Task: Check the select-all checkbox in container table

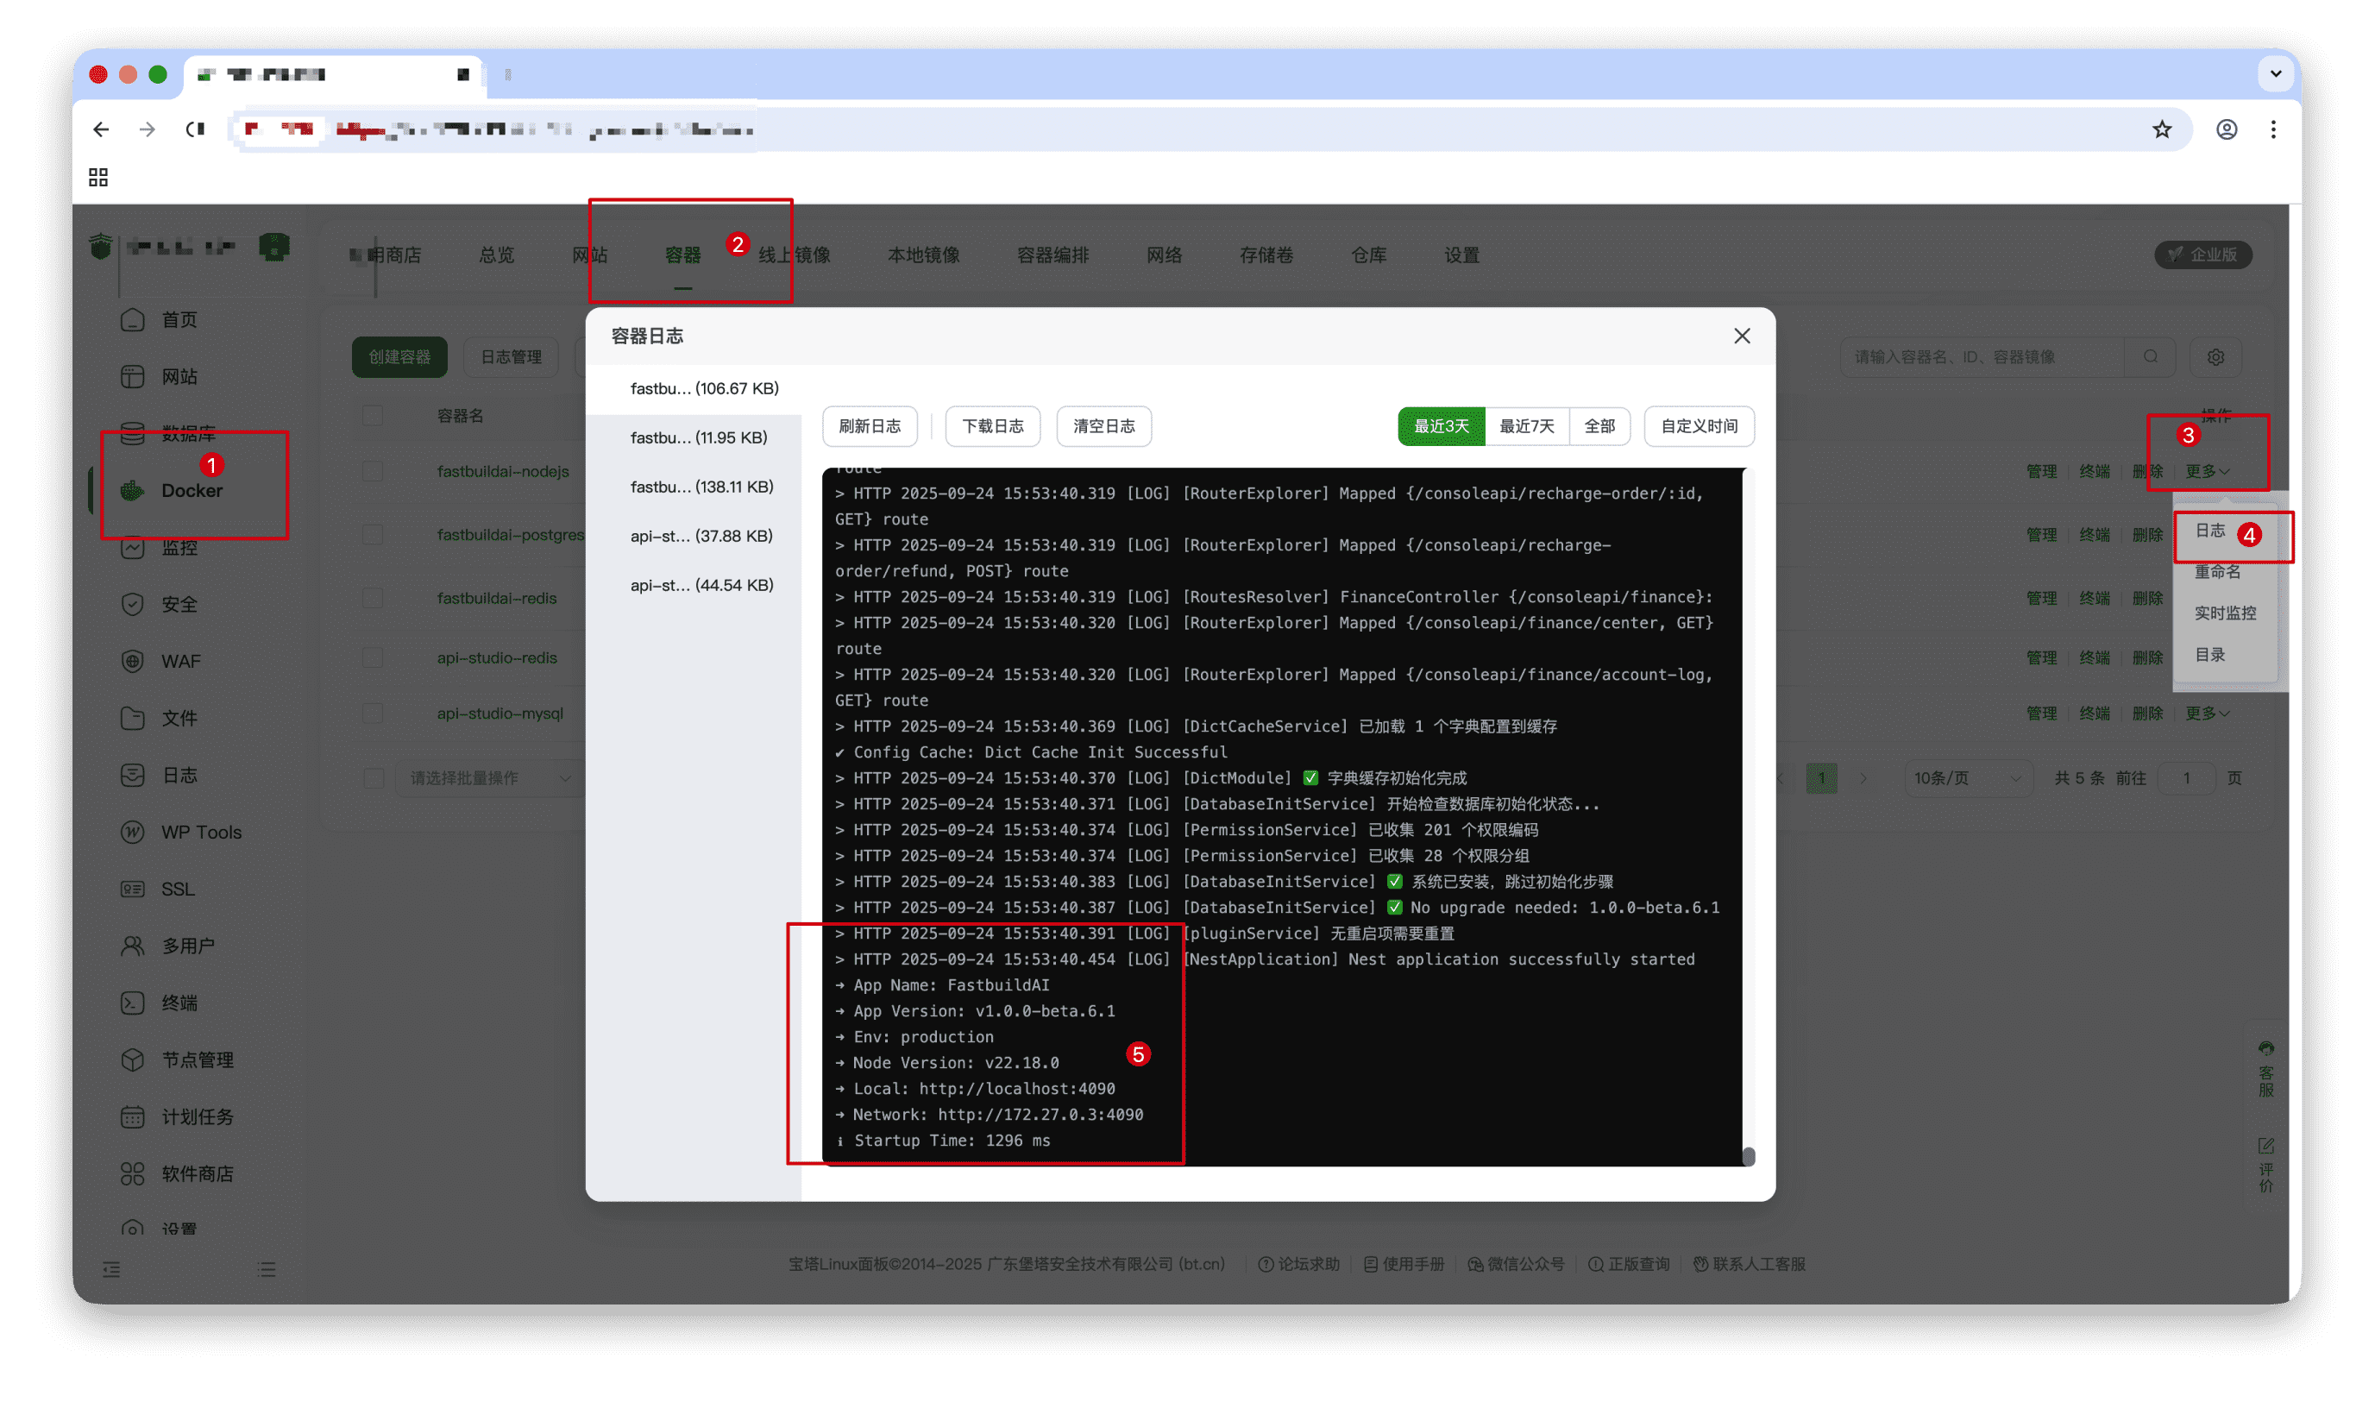Action: tap(372, 415)
